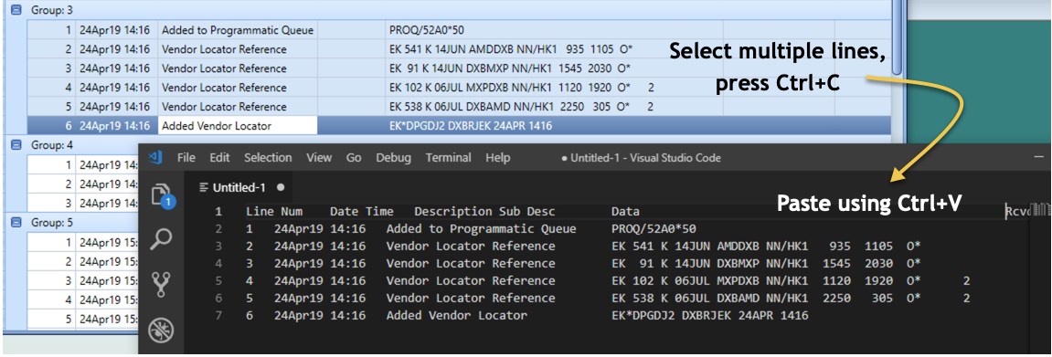The height and width of the screenshot is (357, 1052).
Task: Click editor text 'Added Vendor Locator' on line 7
Action: click(x=457, y=316)
